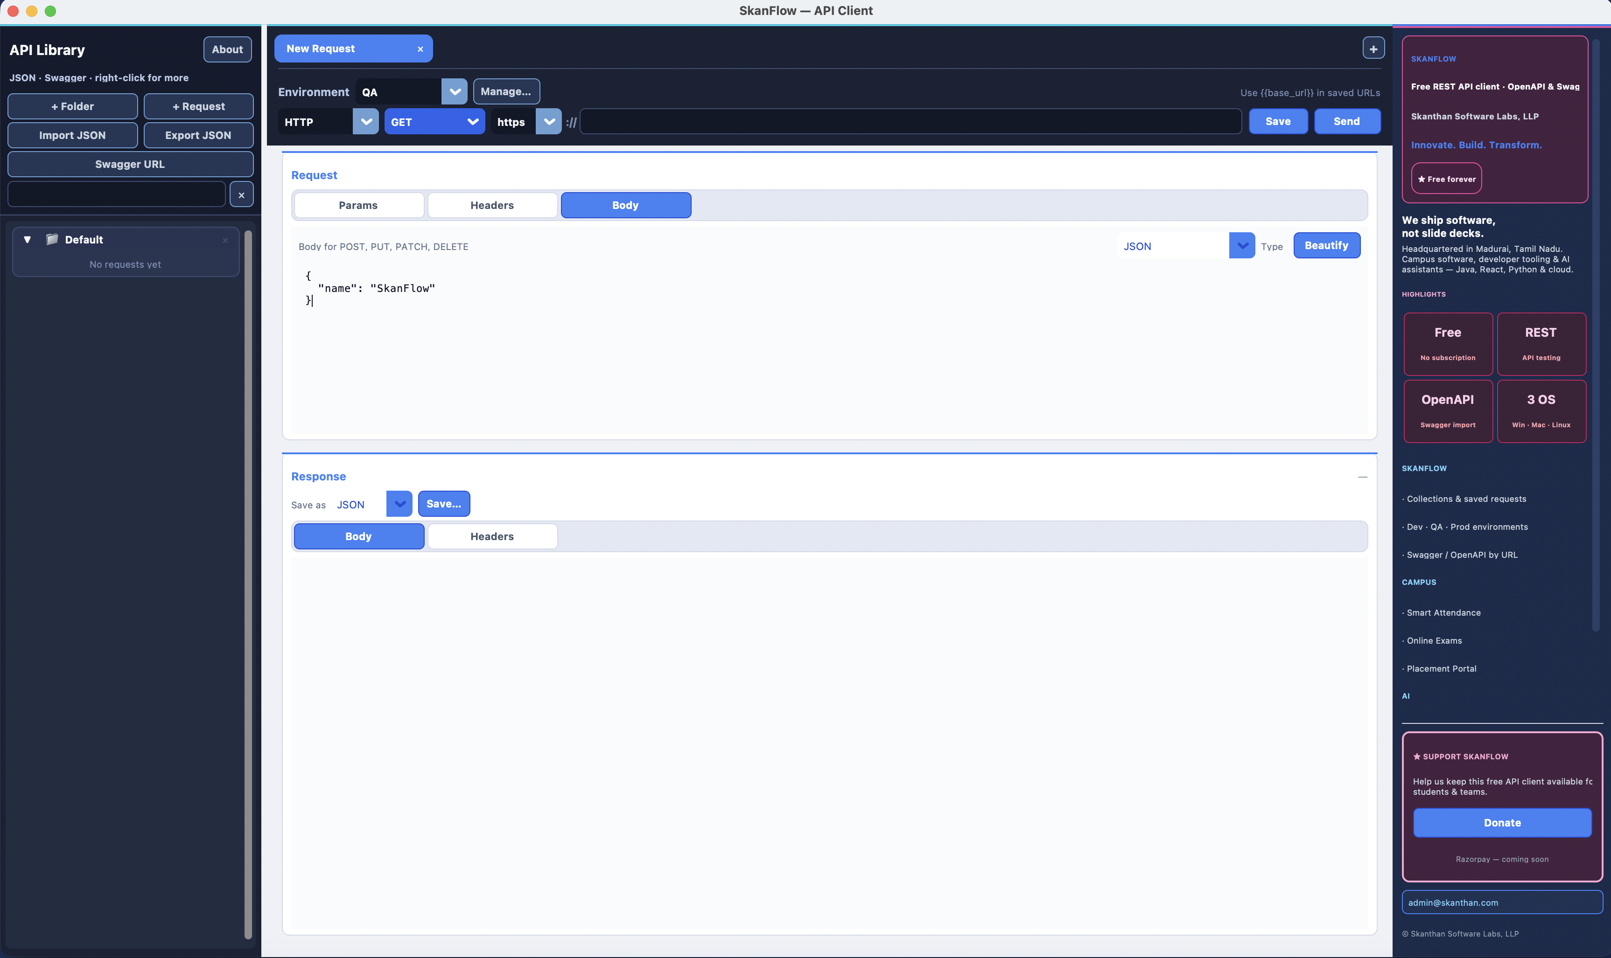Click the Swagger URL button
This screenshot has height=958, width=1611.
click(131, 165)
